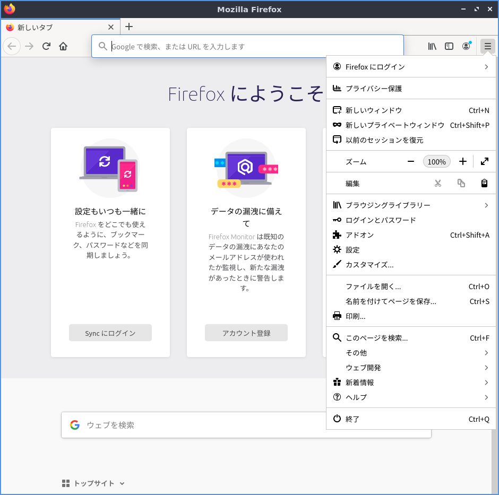
Task: Open Firefox にログイン menu entry
Action: point(411,67)
